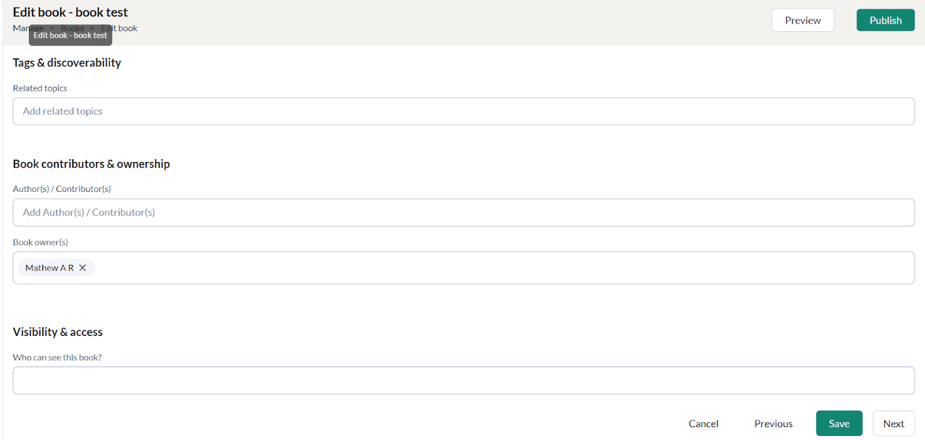Focus the Add Author(s) / Contributor(s) field
This screenshot has width=925, height=440.
point(464,212)
